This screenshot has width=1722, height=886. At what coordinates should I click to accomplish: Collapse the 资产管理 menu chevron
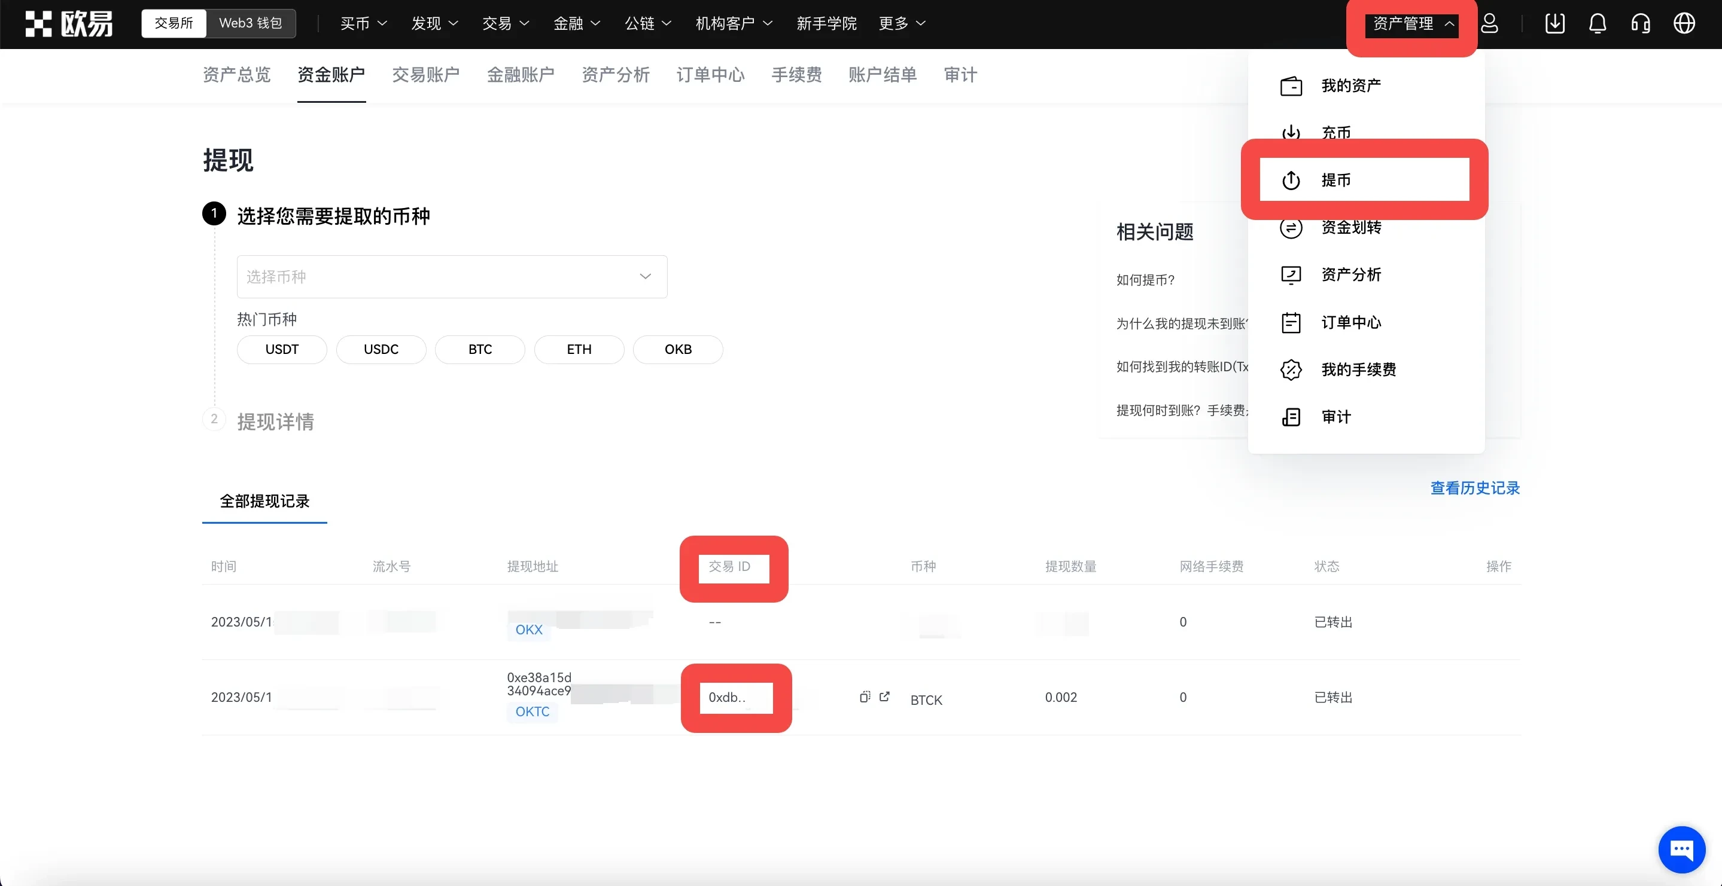tap(1450, 24)
